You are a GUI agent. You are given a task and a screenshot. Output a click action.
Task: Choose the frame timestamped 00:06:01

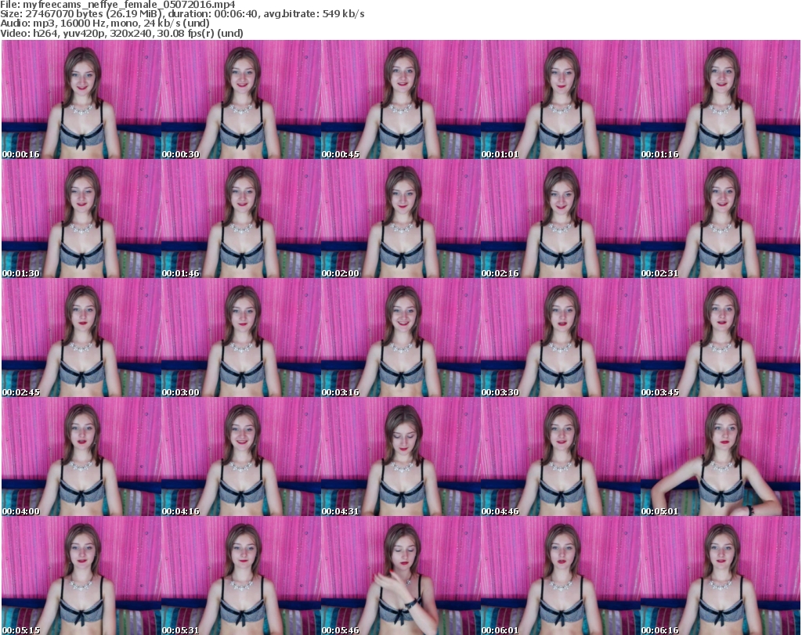561,575
